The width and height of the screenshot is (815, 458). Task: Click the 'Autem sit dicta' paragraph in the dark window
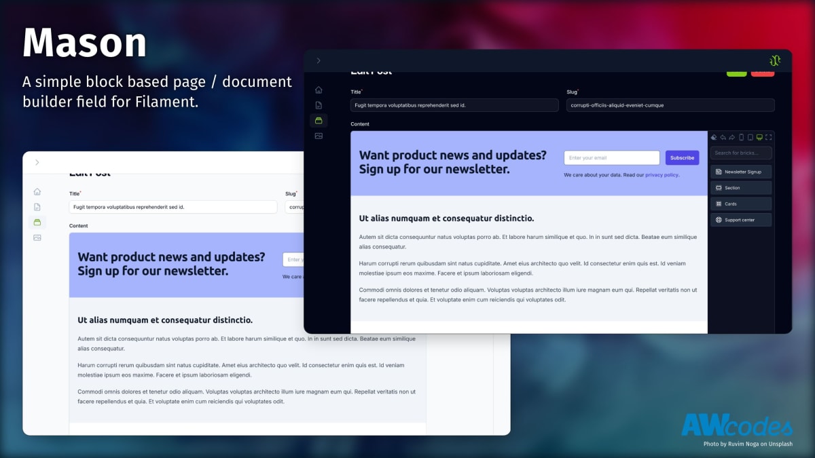coord(528,242)
